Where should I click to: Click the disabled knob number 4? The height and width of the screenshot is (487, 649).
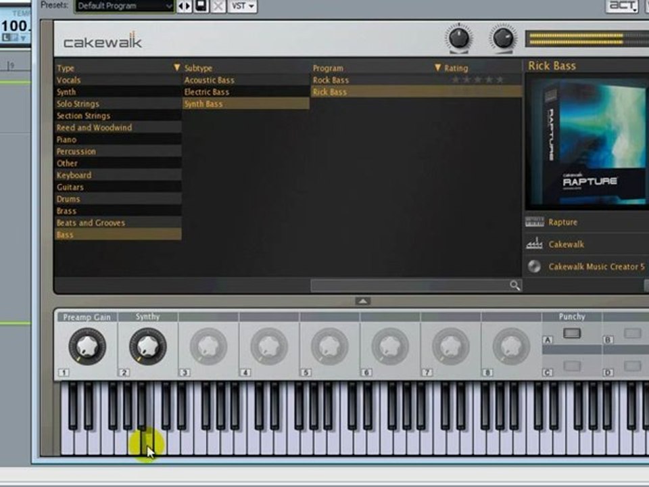click(268, 346)
